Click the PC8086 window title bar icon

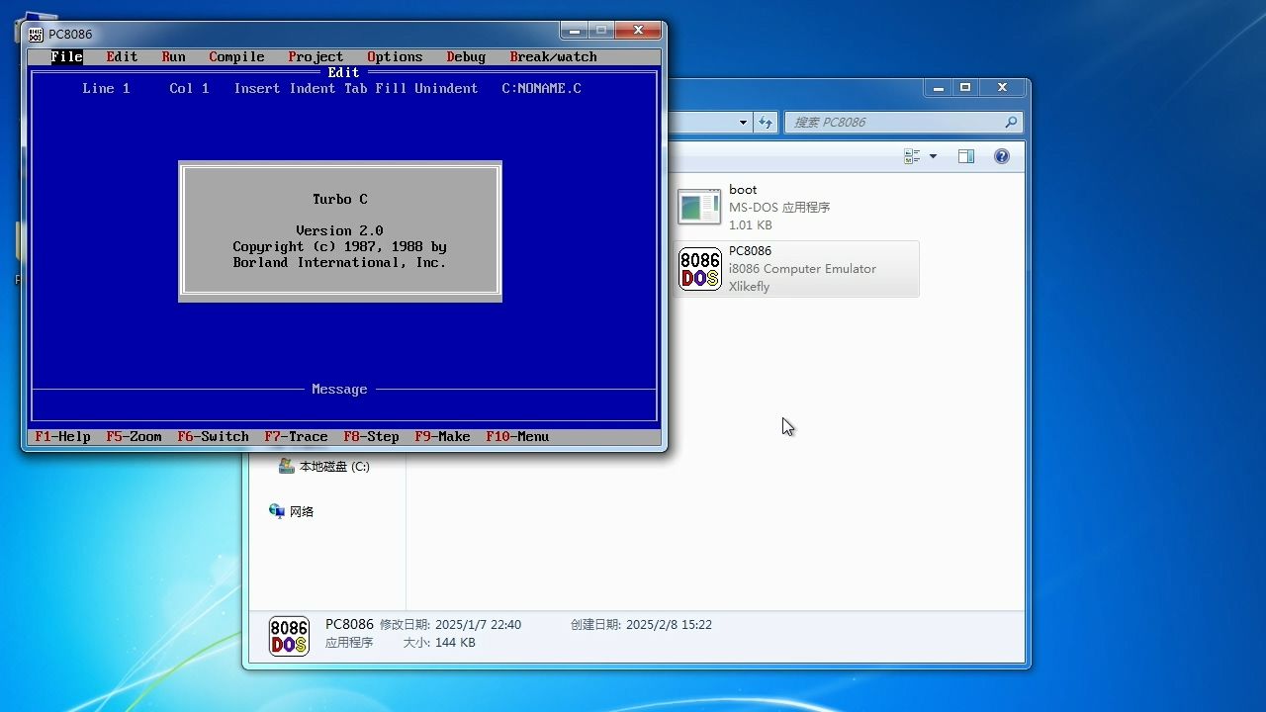click(36, 34)
